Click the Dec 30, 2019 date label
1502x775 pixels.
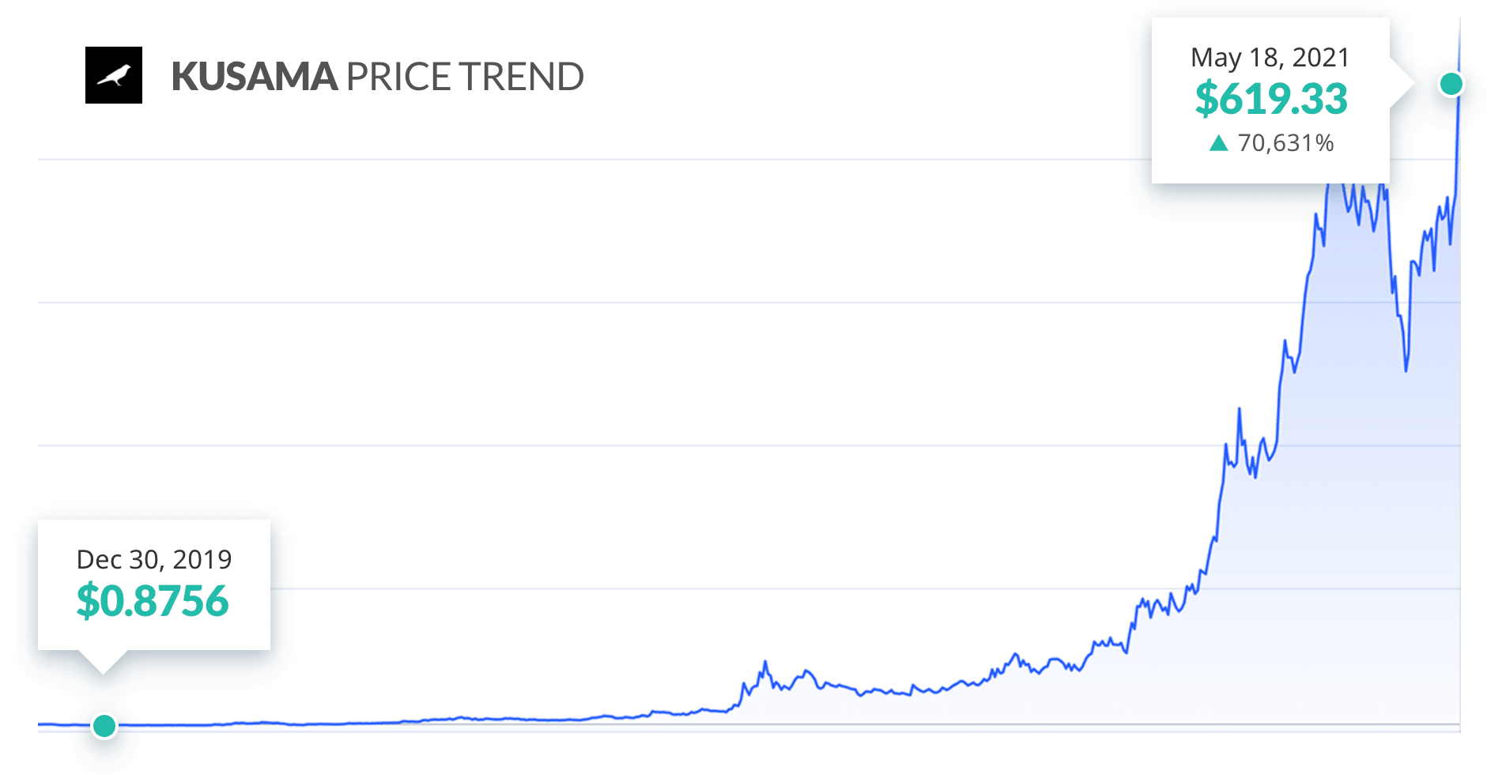coord(154,560)
